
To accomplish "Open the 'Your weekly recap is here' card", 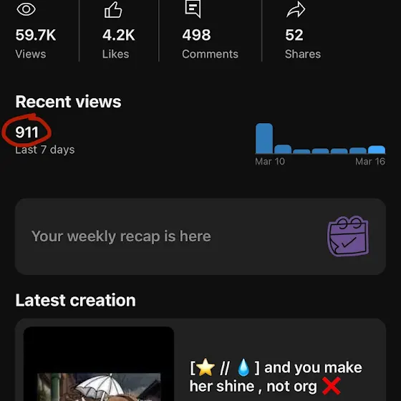I will (200, 236).
